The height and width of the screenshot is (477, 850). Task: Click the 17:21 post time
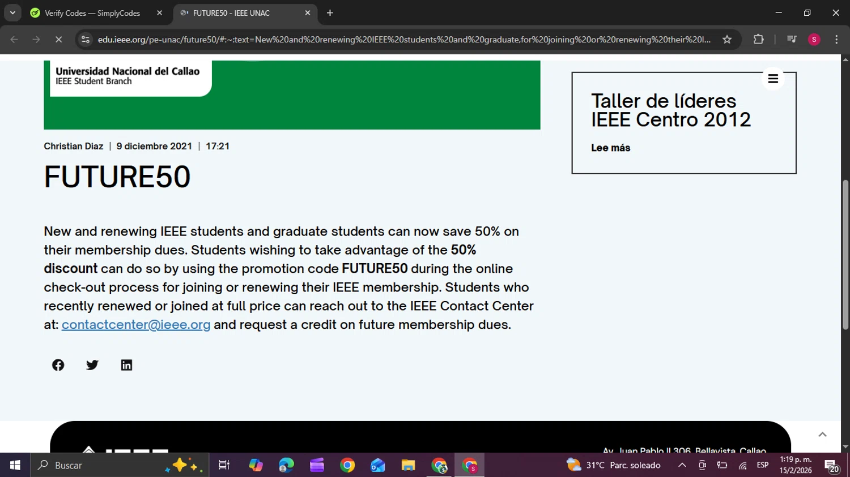(218, 146)
